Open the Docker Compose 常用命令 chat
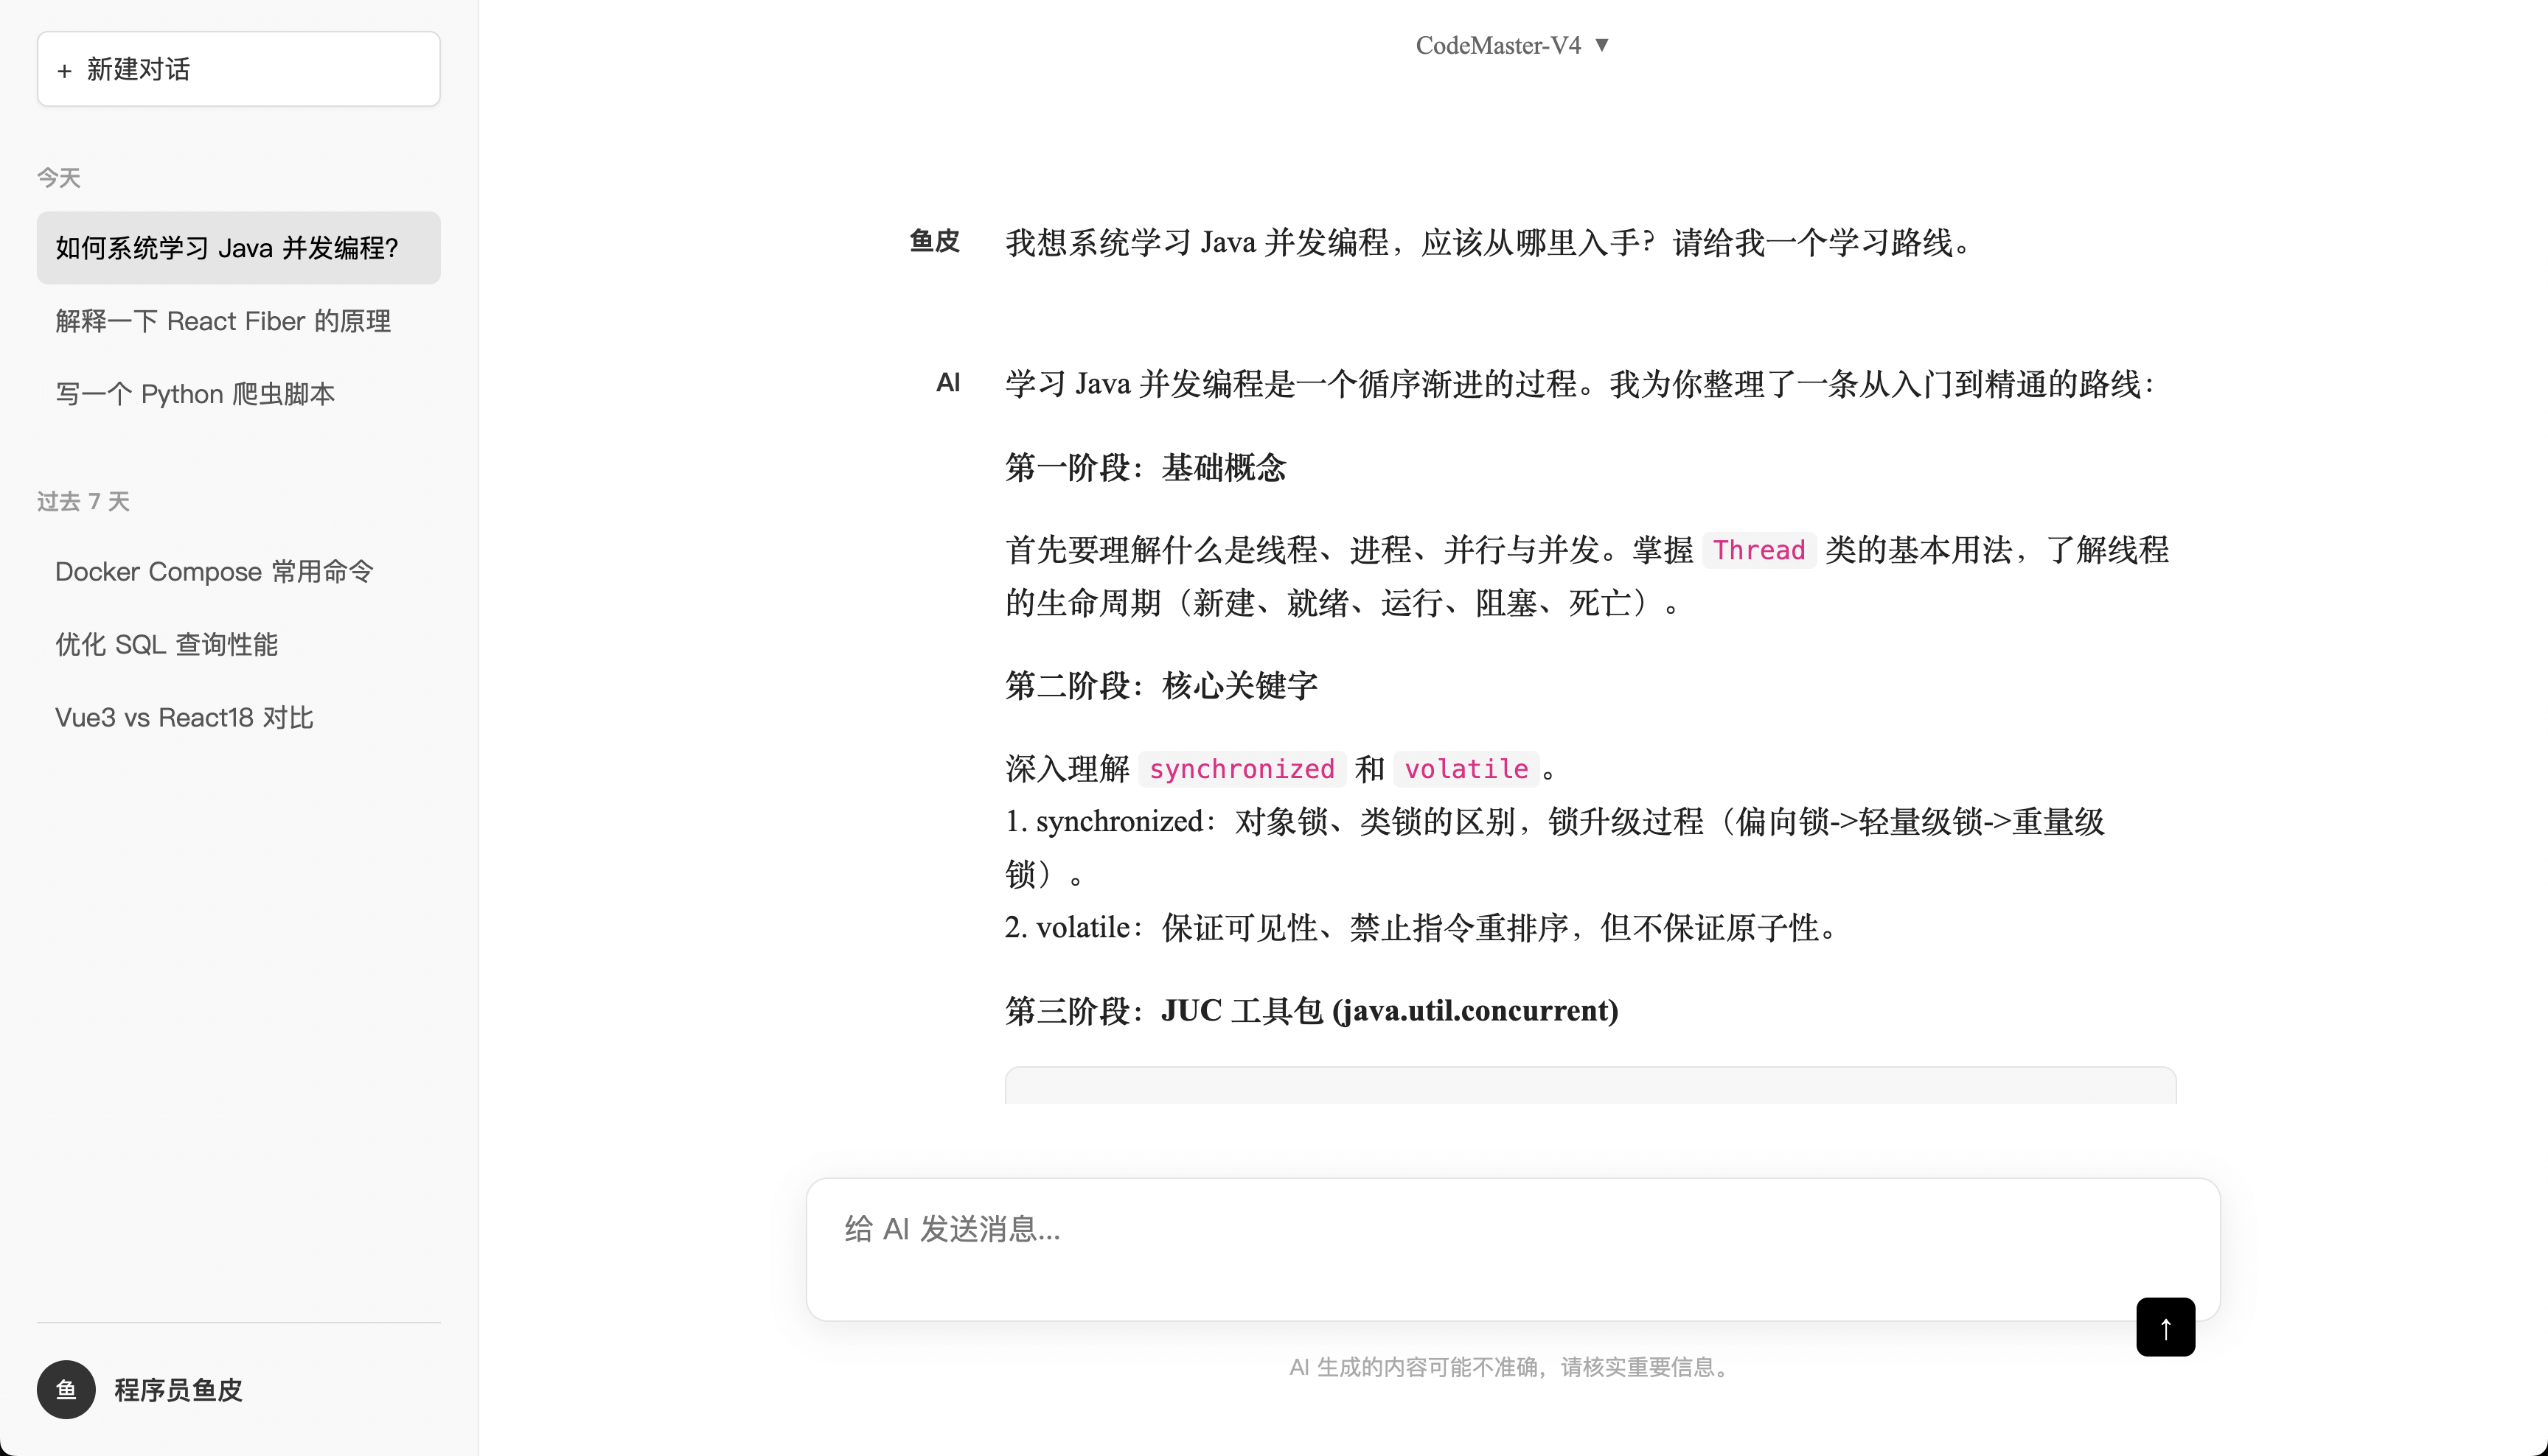 [x=214, y=571]
